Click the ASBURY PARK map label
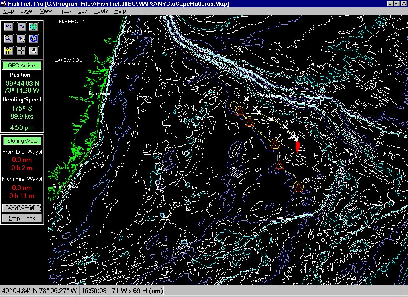The image size is (408, 297). (x=137, y=31)
